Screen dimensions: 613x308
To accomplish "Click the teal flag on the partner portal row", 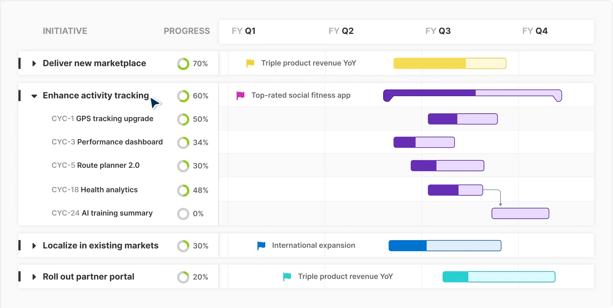I will [x=286, y=276].
